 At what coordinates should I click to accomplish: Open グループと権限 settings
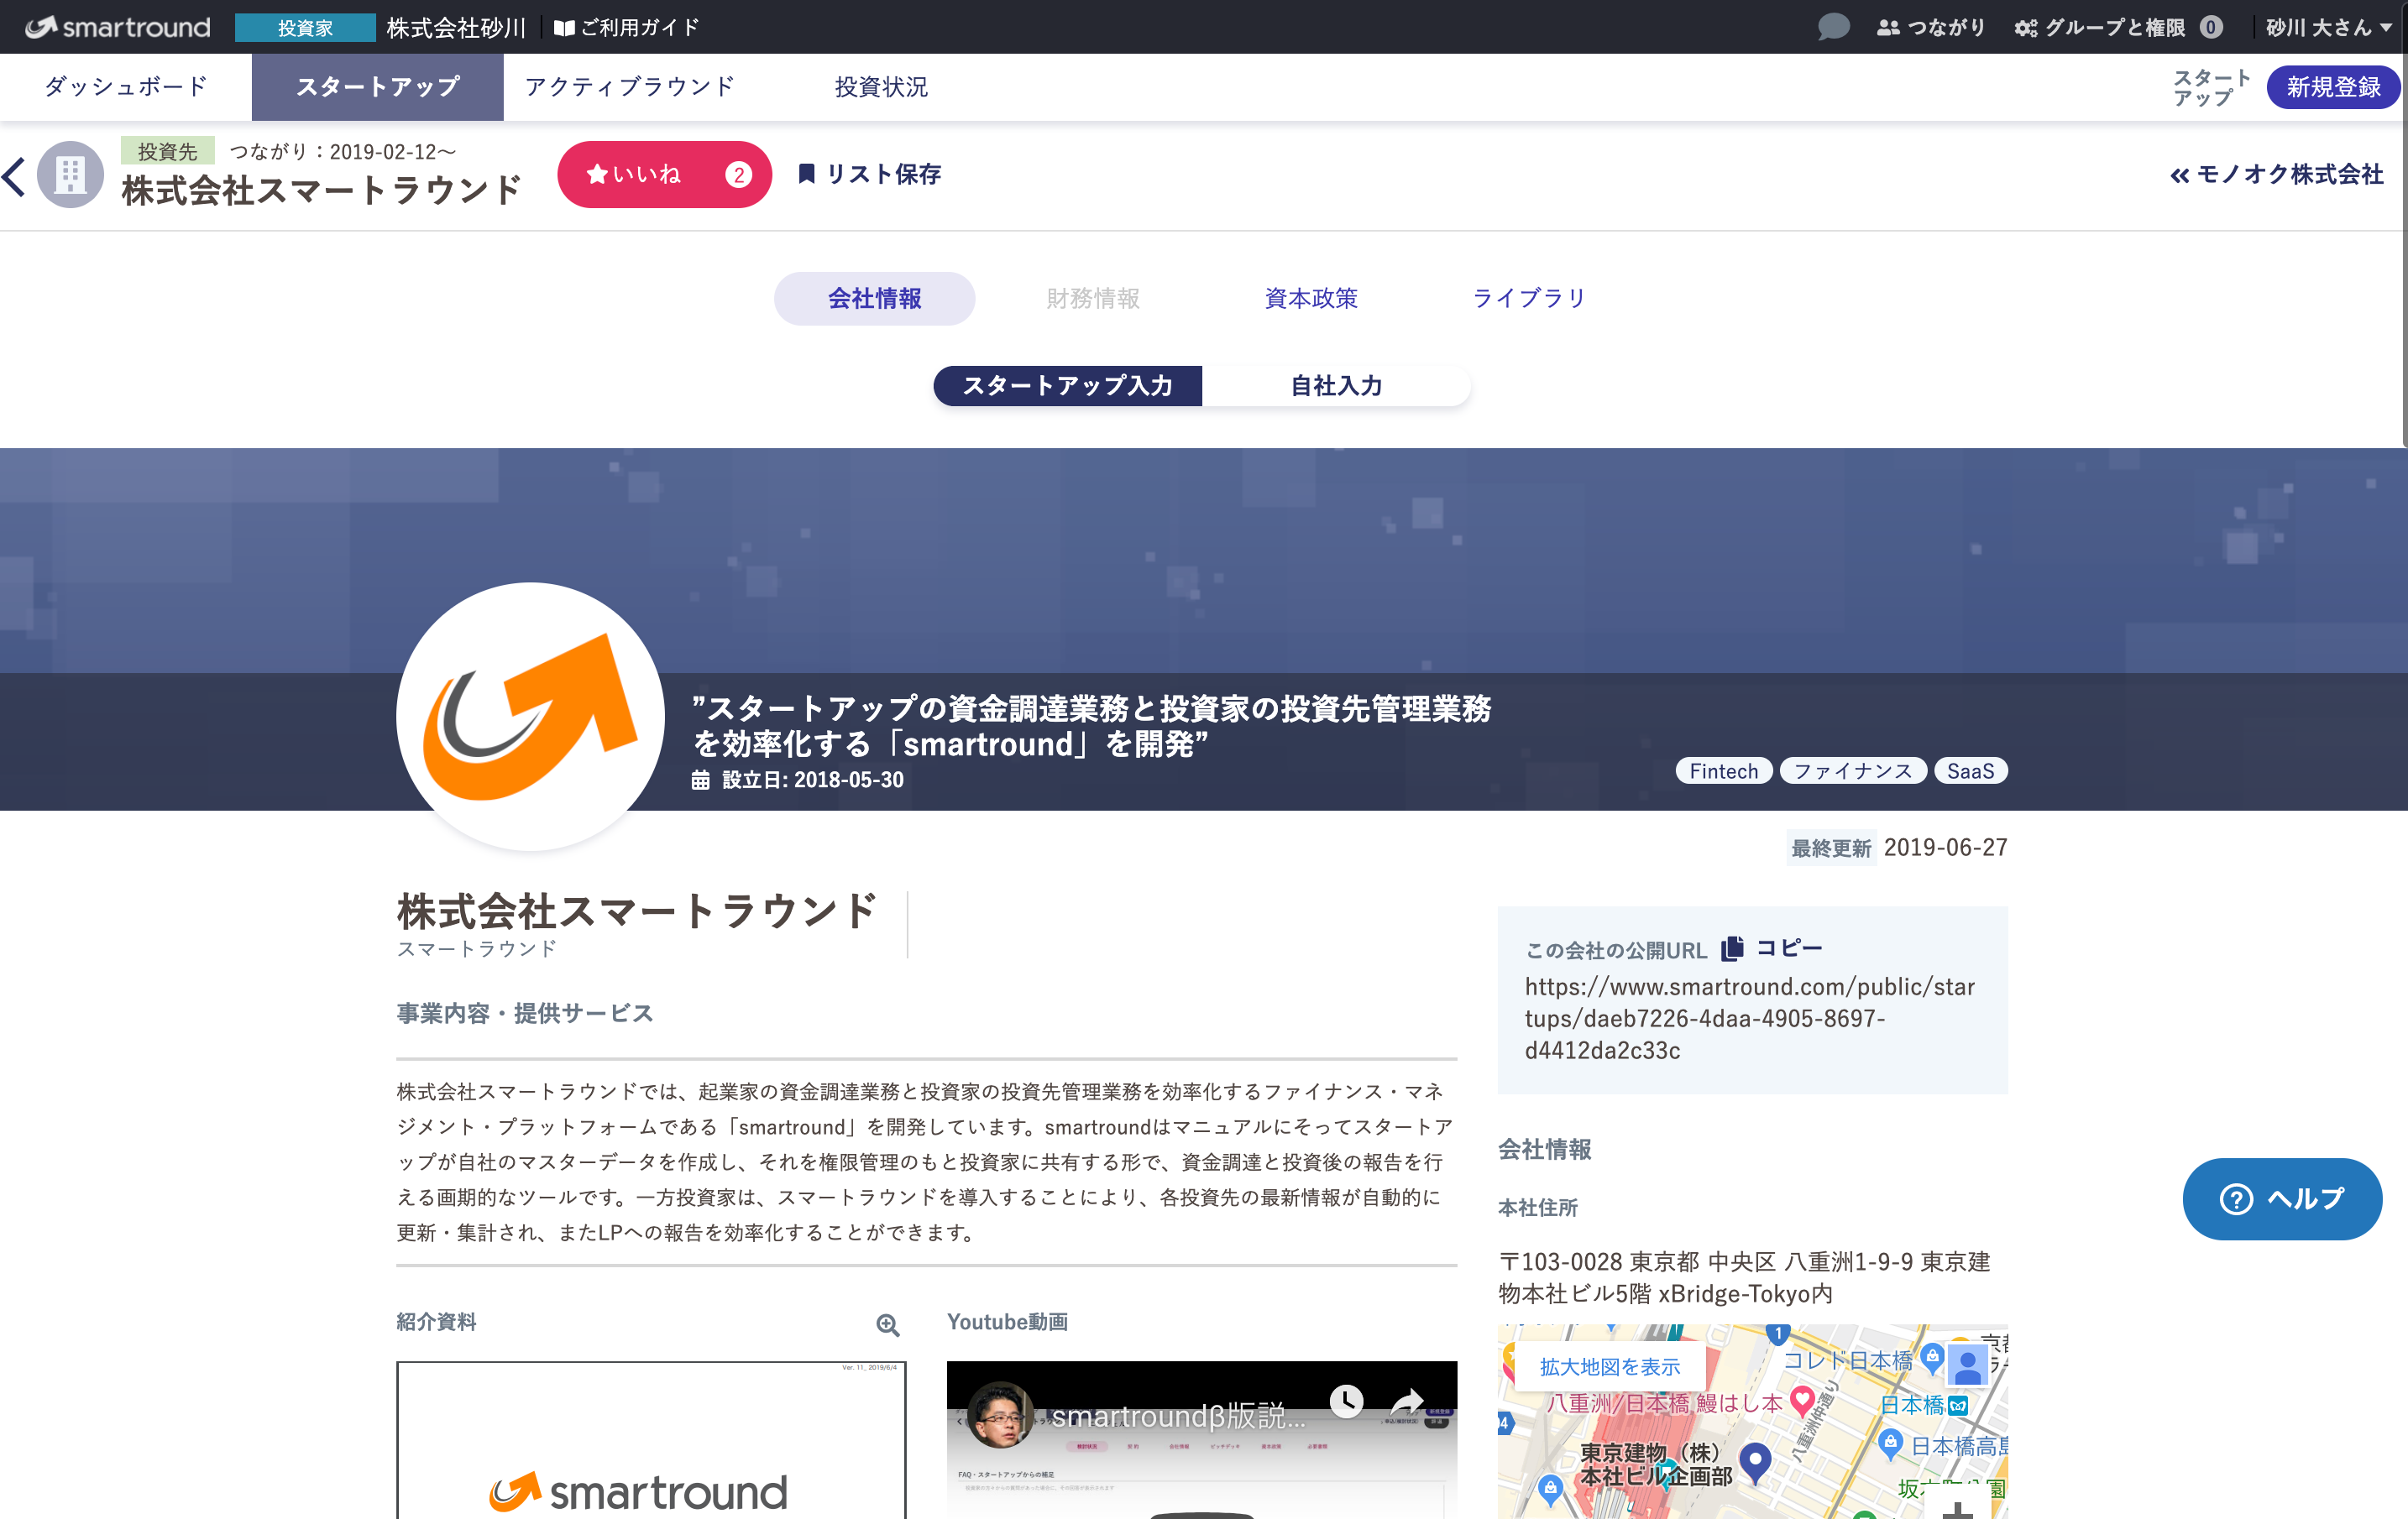pos(2100,27)
